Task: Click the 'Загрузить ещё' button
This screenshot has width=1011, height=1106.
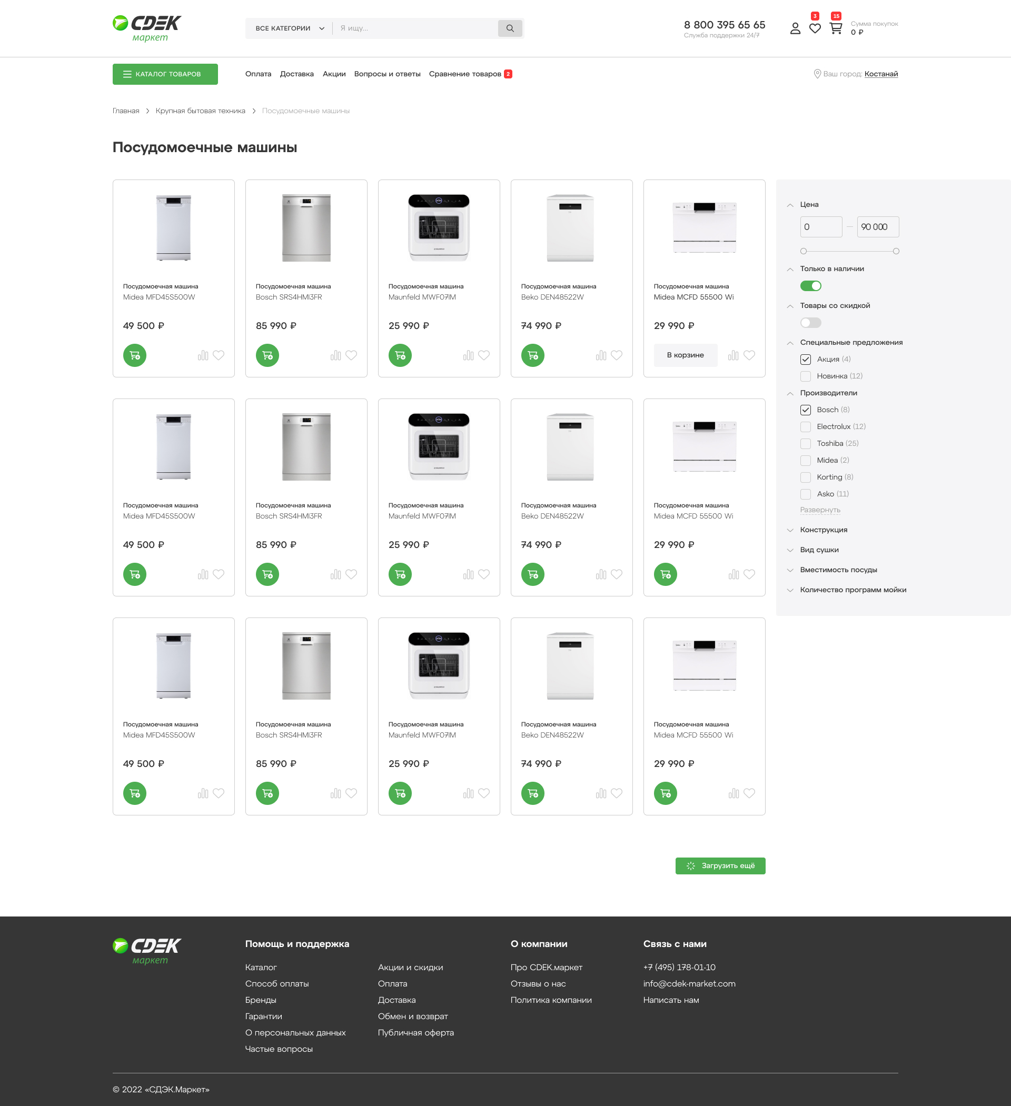Action: tap(720, 866)
